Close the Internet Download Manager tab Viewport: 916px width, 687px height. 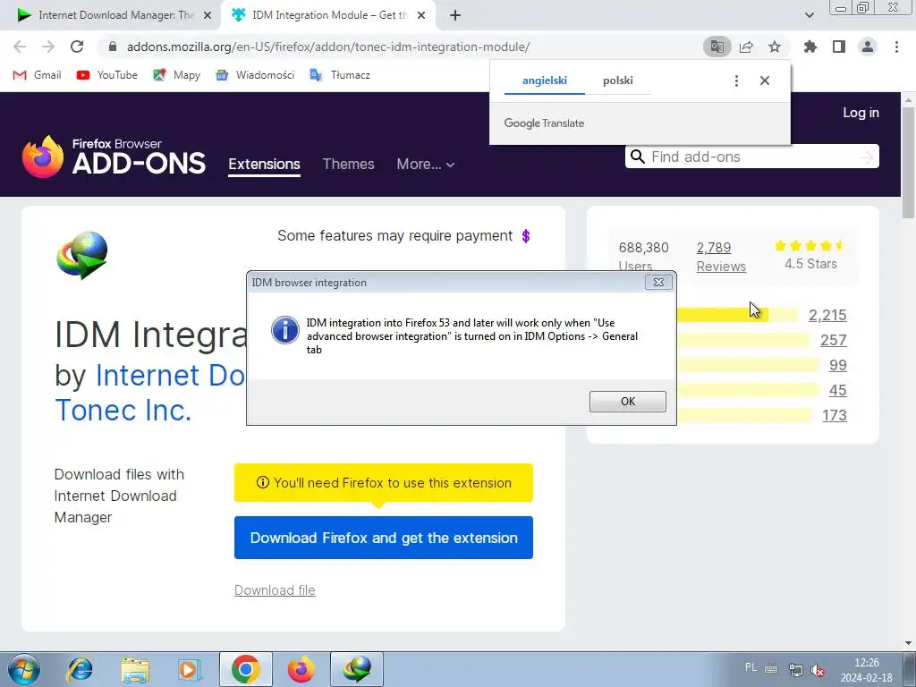pos(208,15)
